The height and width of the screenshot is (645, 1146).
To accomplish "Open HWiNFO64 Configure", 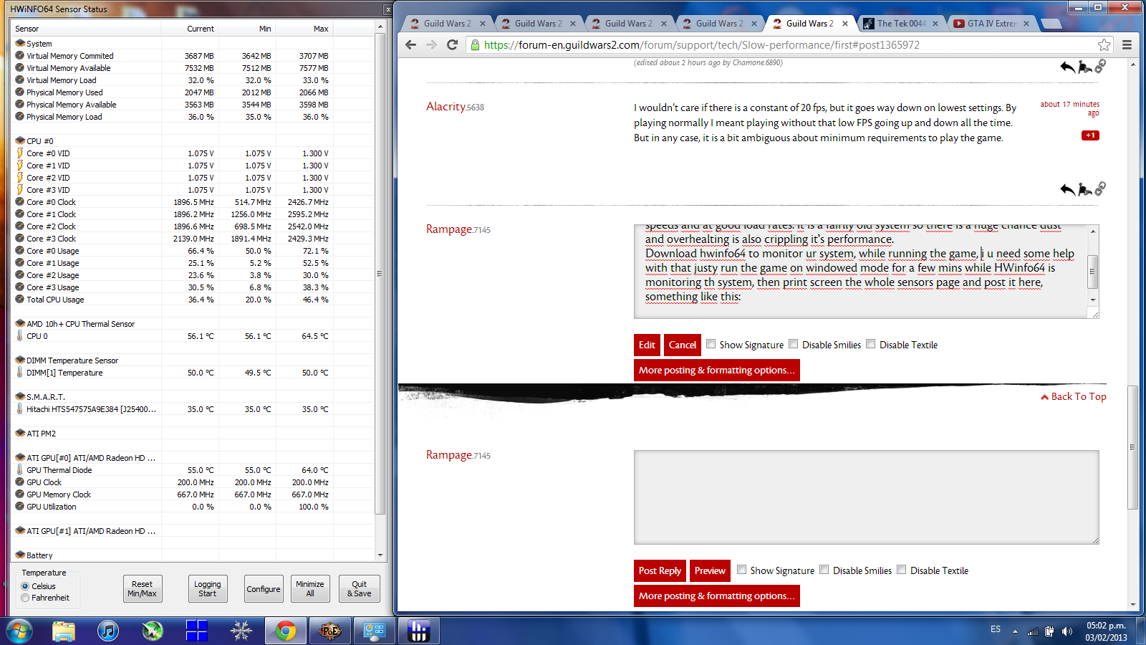I will pyautogui.click(x=264, y=588).
